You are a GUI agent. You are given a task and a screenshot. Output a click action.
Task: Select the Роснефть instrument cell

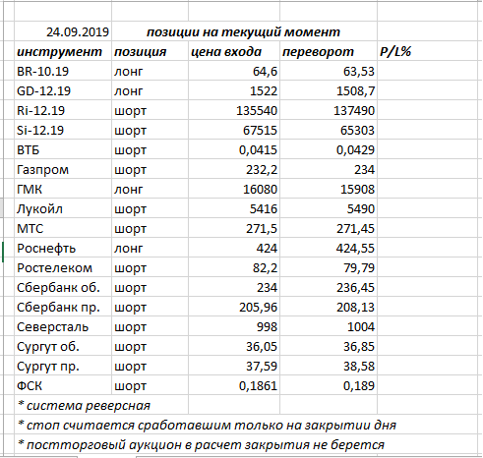[x=63, y=248]
